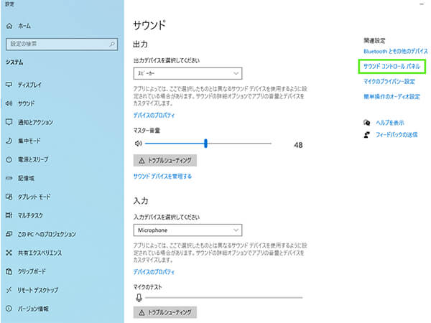The width and height of the screenshot is (431, 323).
Task: Click the ヘルプを表示 help icon
Action: [x=367, y=123]
